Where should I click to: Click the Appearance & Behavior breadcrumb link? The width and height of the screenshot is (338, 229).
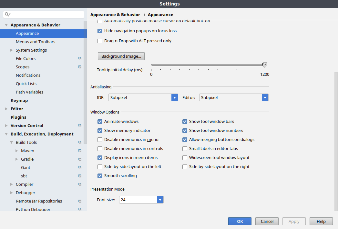coord(115,15)
